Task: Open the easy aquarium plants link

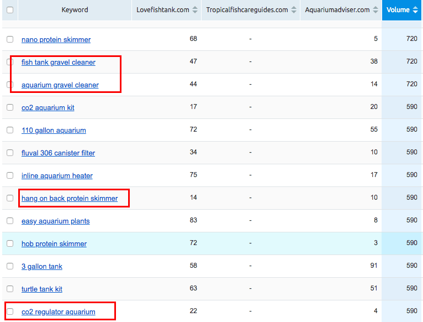Action: tap(56, 221)
